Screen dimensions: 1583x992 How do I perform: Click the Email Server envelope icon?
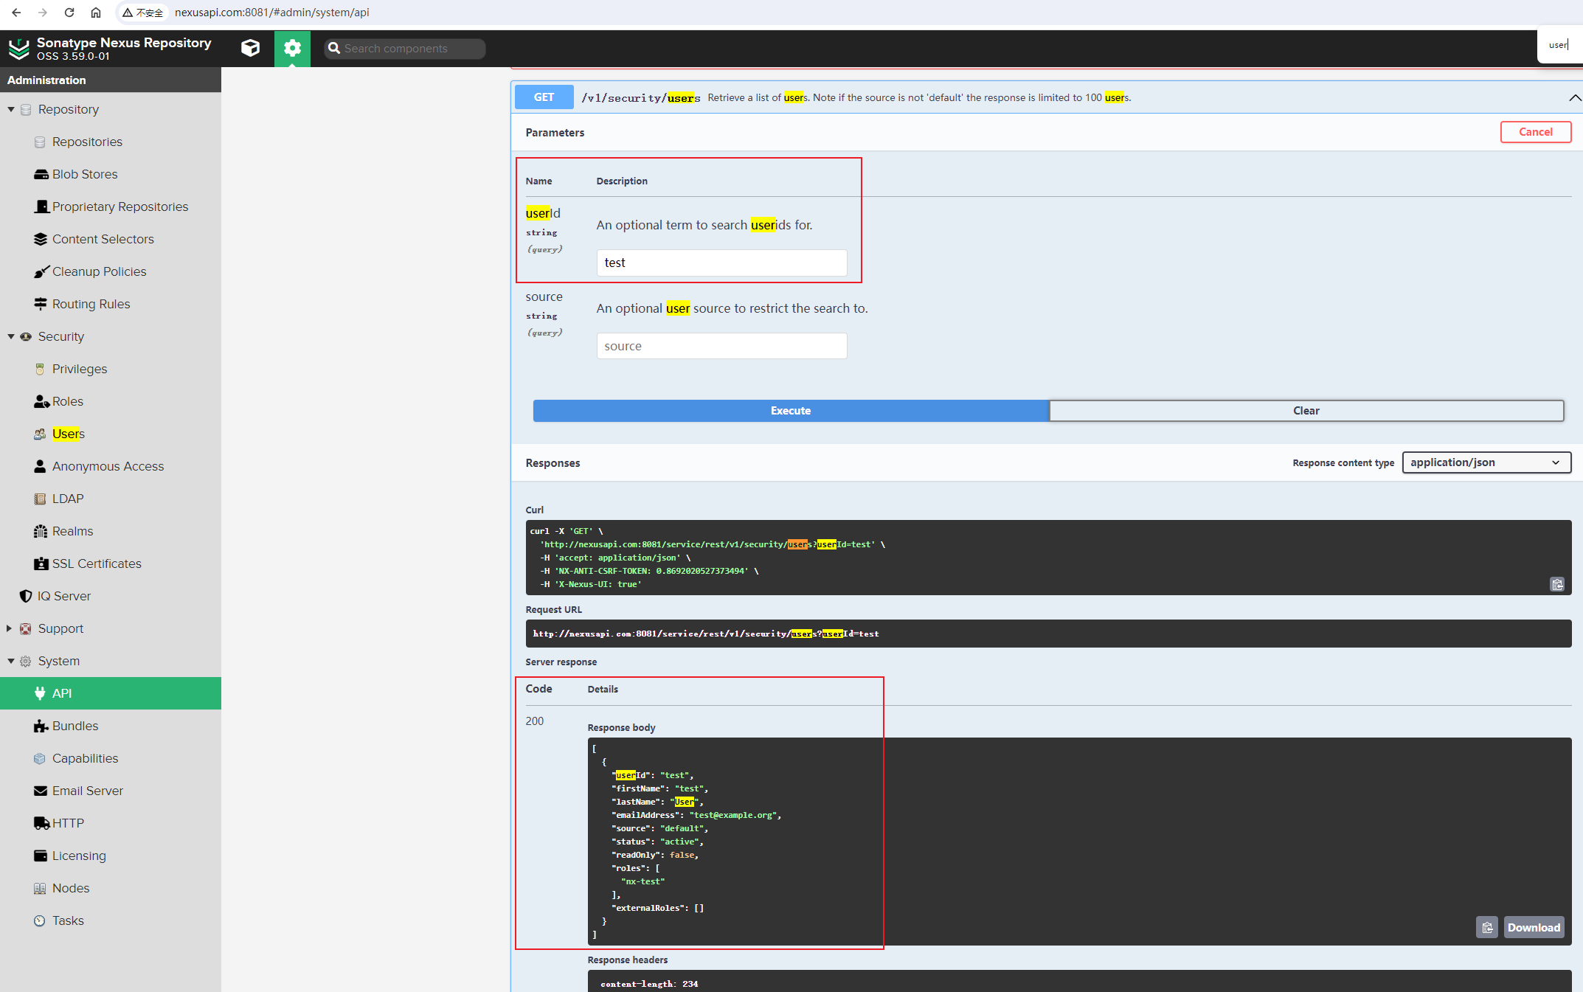(x=41, y=791)
